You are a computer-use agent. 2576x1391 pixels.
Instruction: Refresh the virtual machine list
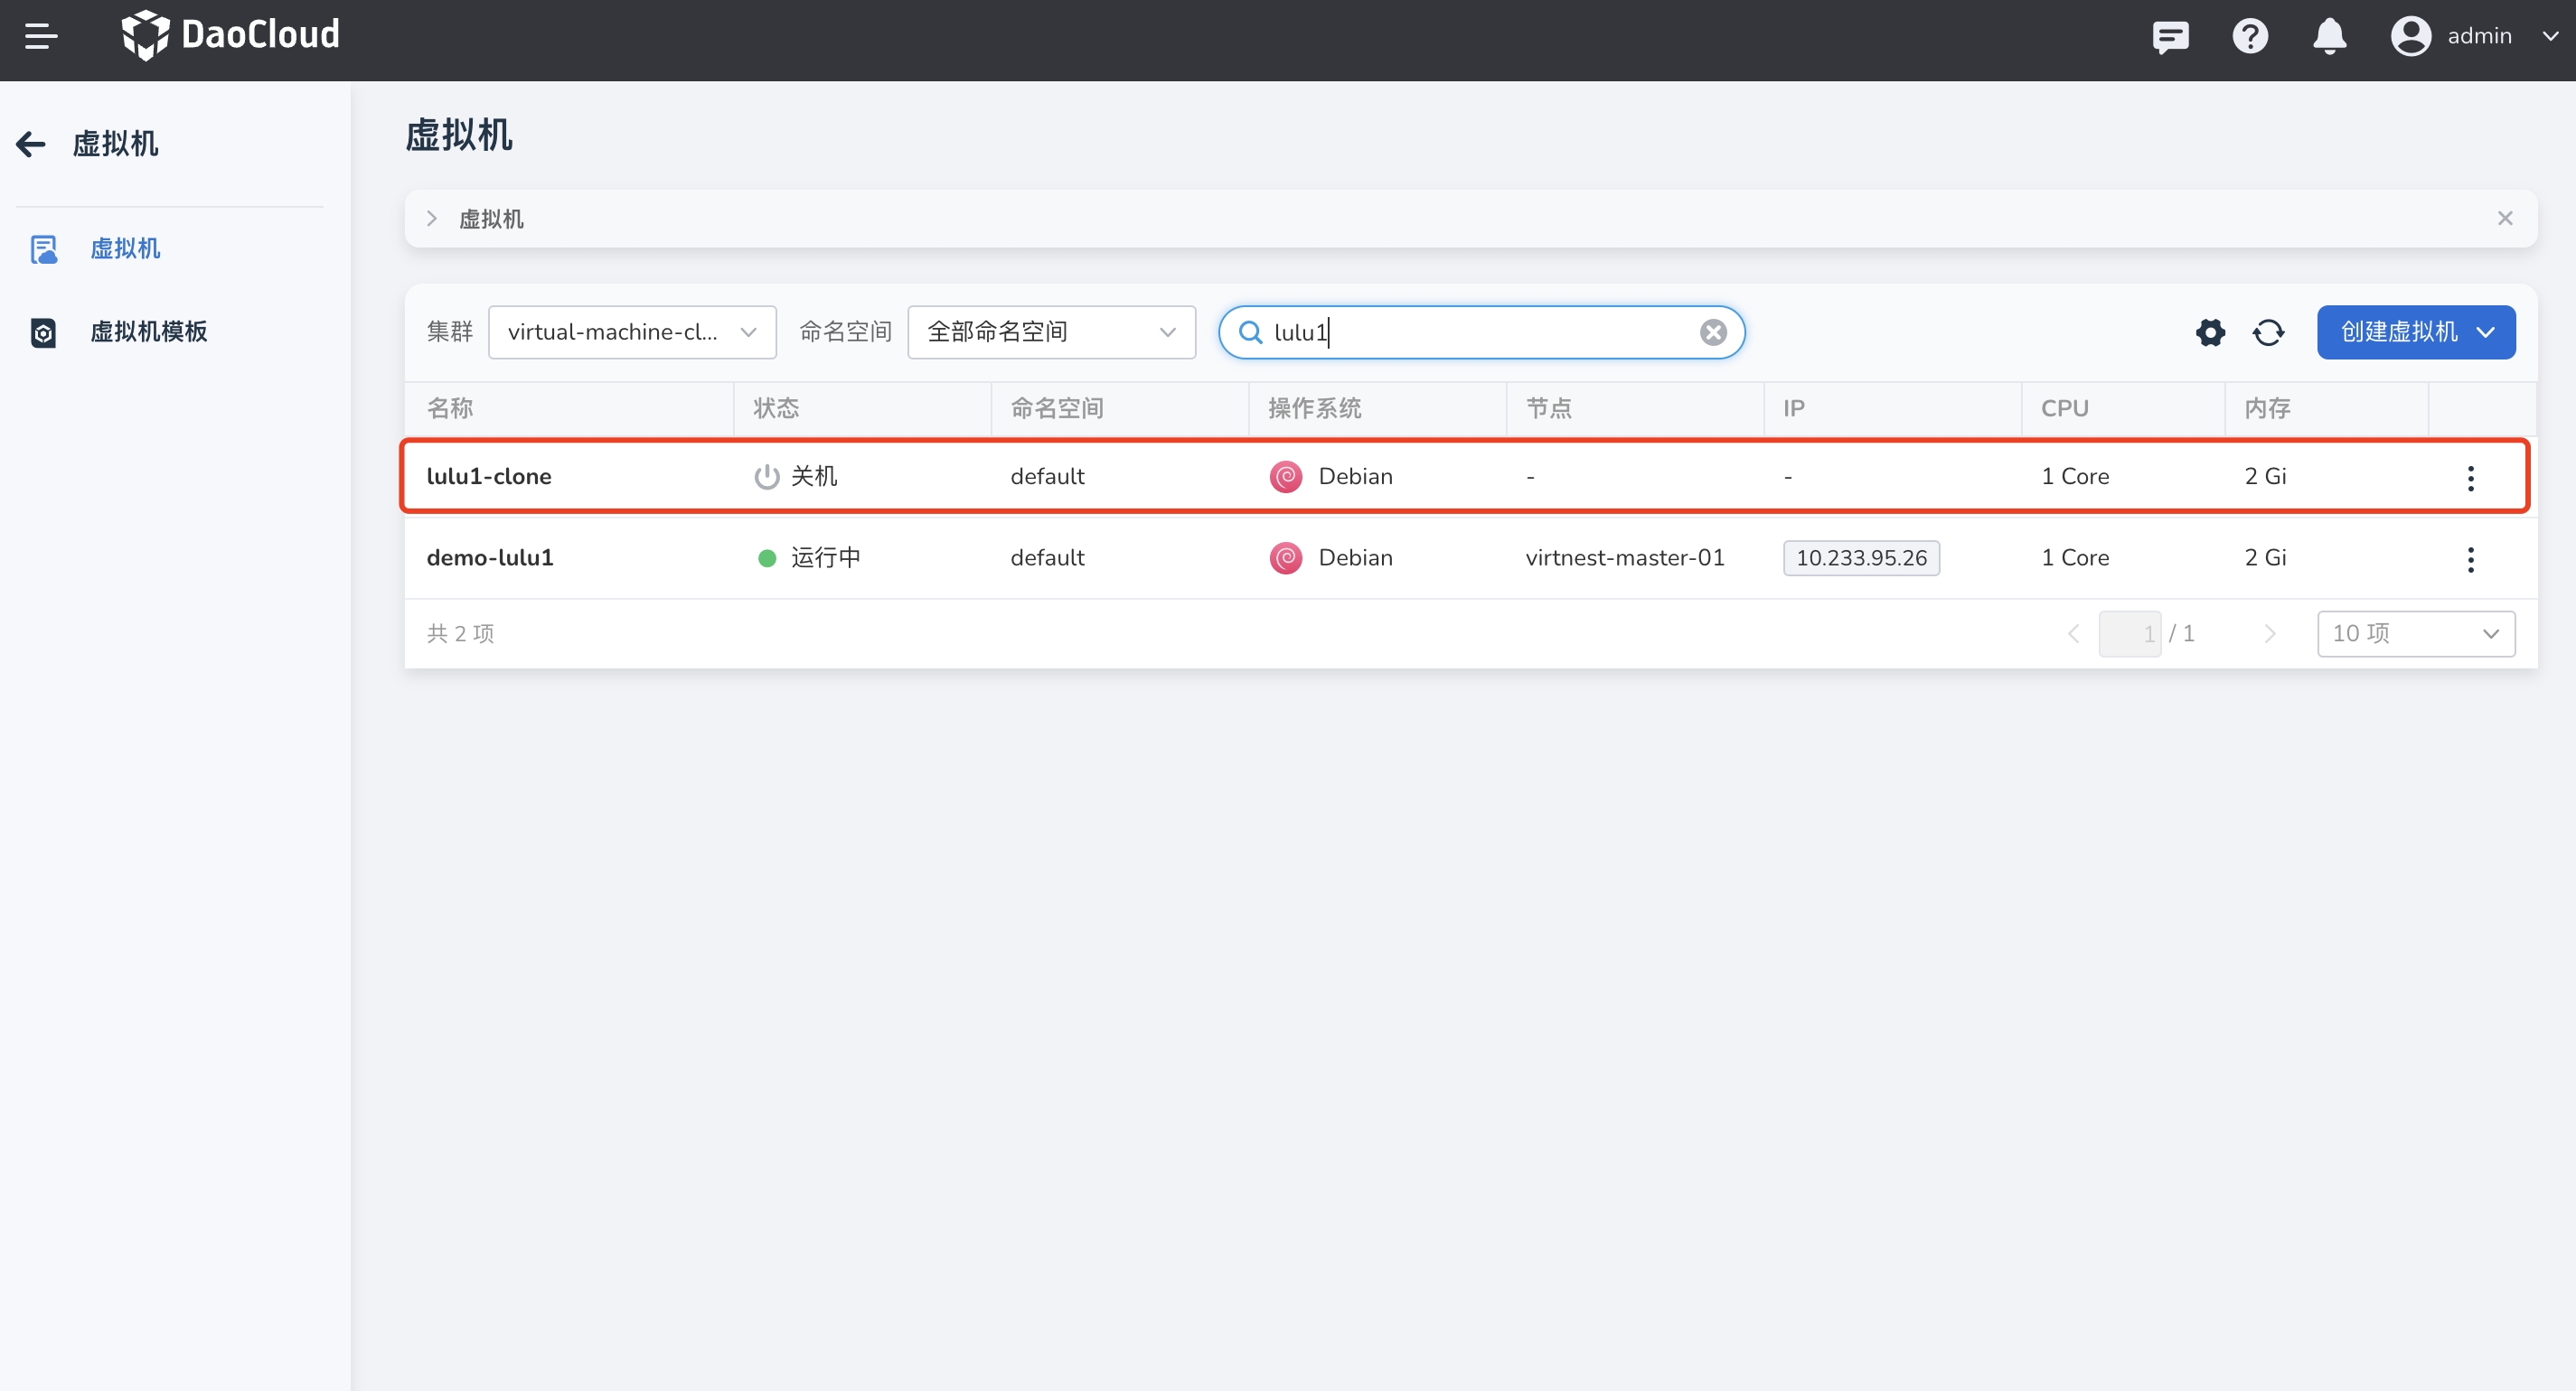coord(2268,332)
